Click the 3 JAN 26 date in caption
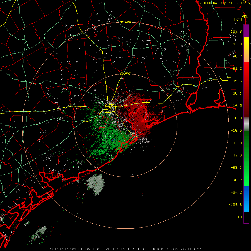 tap(176, 249)
